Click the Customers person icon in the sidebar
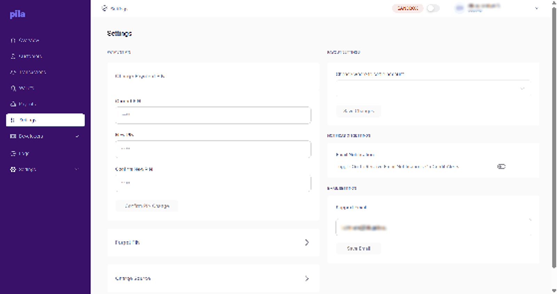This screenshot has width=557, height=294. click(13, 56)
